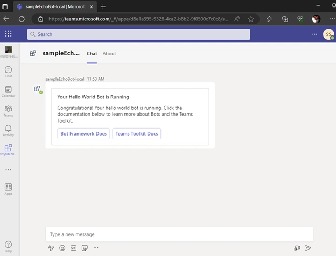Switch to the About tab
The image size is (336, 256).
pos(109,53)
